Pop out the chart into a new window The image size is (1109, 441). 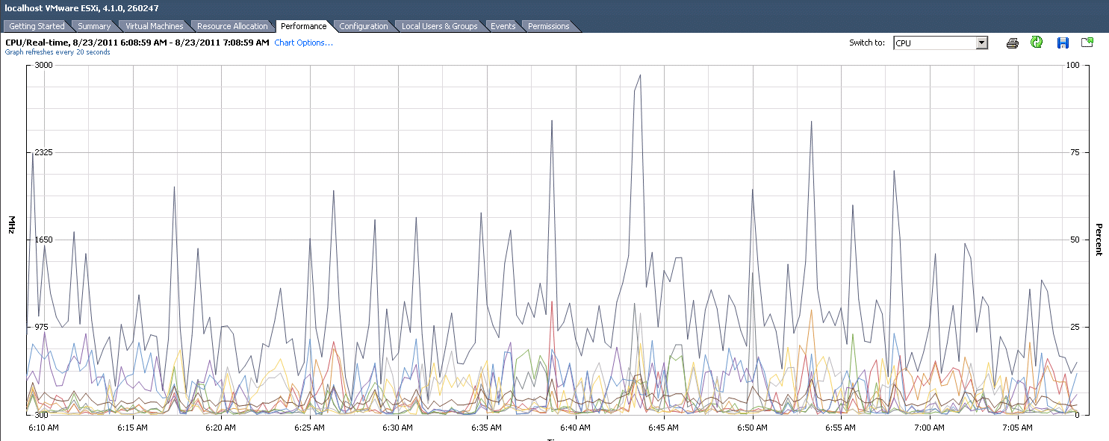[1087, 43]
